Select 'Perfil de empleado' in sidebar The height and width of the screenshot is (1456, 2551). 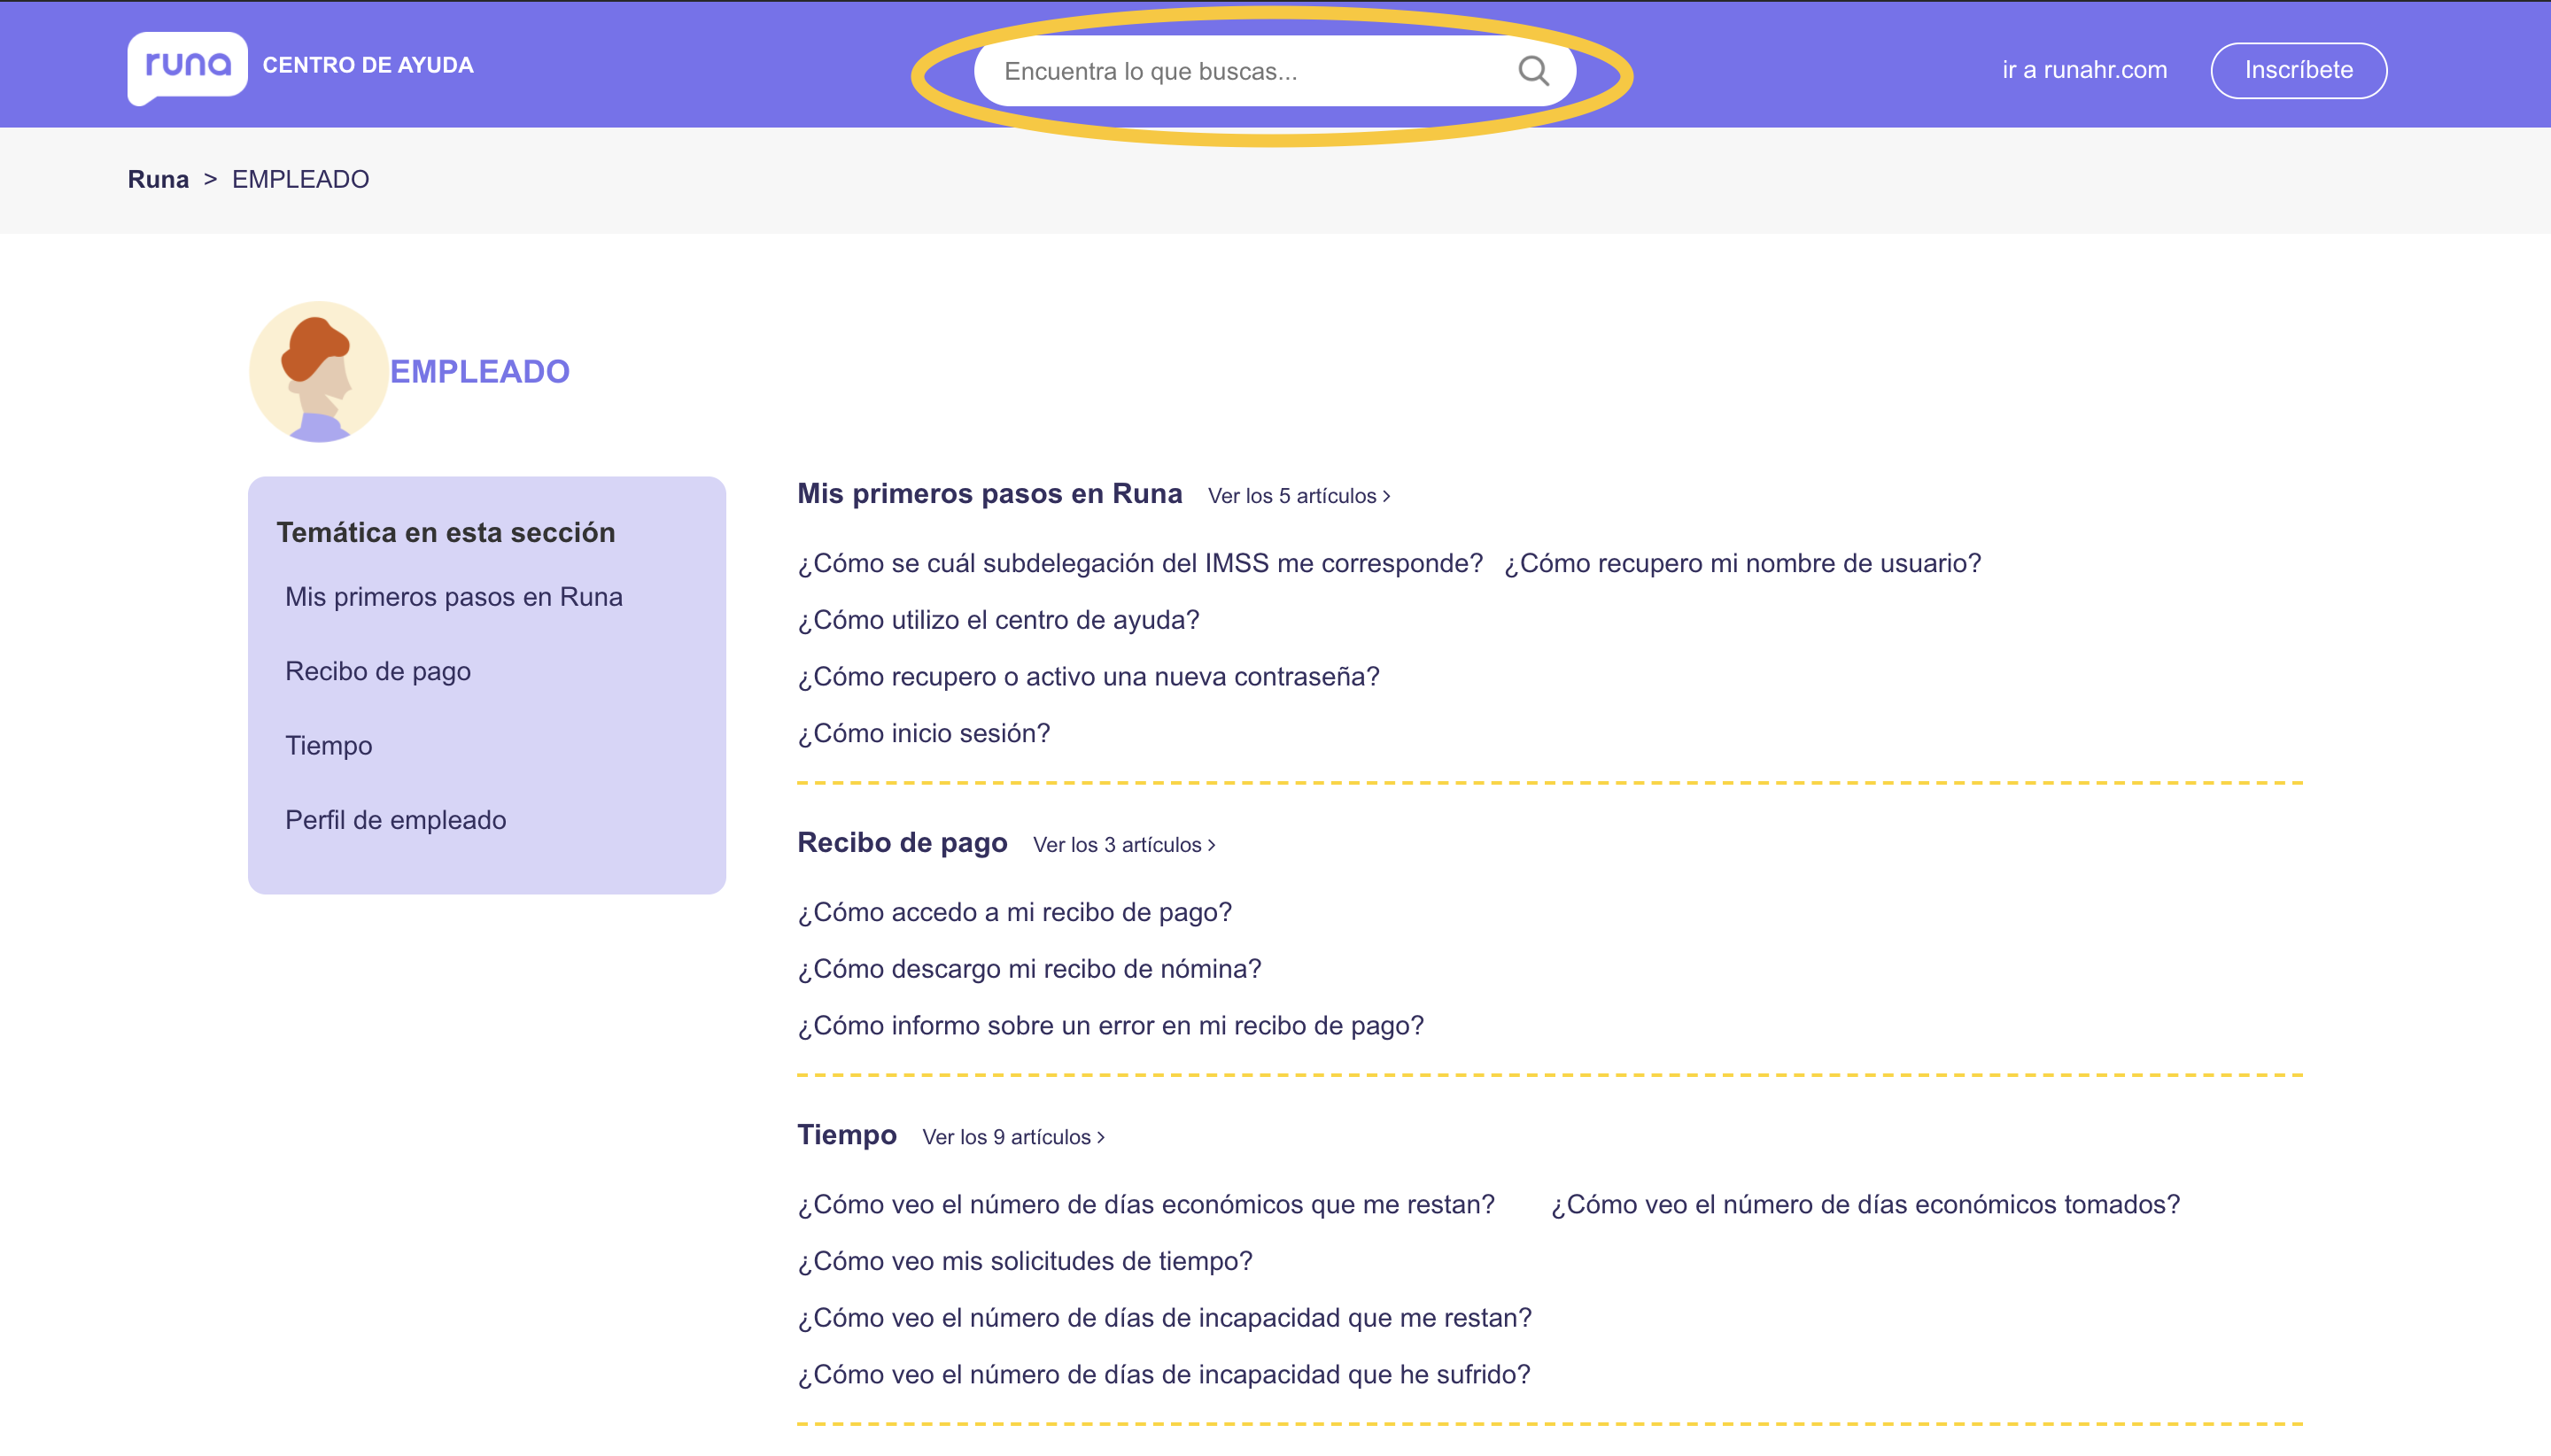[x=396, y=820]
